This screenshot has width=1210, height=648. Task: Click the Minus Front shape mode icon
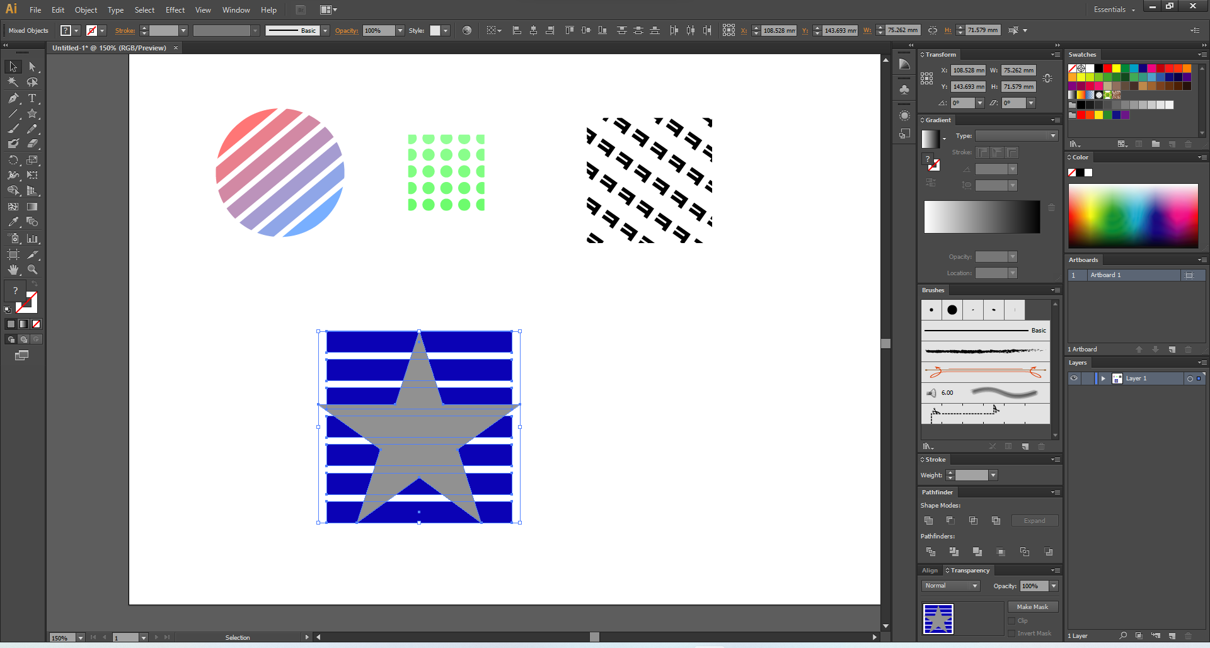tap(950, 521)
